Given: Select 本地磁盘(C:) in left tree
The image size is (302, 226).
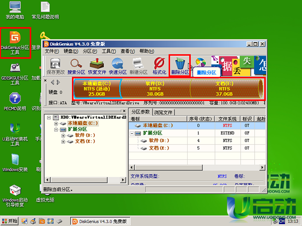Looking at the screenshot, I should 83,123.
